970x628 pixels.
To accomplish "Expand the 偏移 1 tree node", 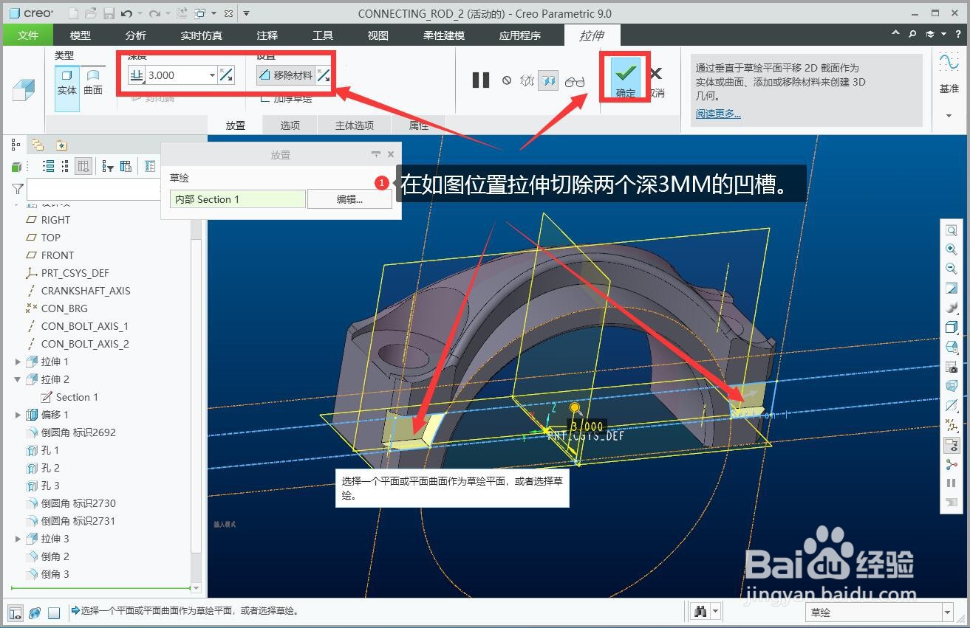I will pos(18,415).
